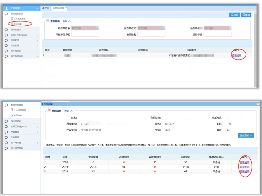Click the 更多资料>> button
This screenshot has height=196, width=262.
[x=246, y=136]
